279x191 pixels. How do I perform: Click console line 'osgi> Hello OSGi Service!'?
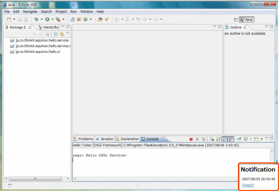100,155
